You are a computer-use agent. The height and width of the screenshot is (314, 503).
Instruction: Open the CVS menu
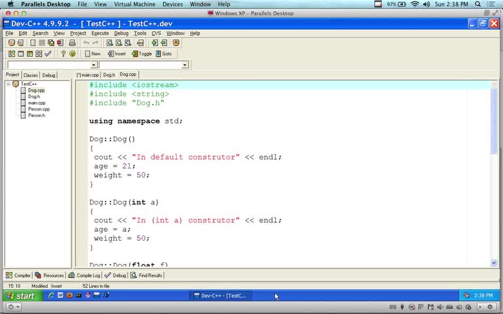click(x=157, y=33)
